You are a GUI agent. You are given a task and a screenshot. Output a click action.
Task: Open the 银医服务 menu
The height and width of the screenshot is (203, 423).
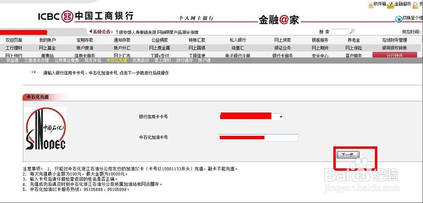[320, 40]
